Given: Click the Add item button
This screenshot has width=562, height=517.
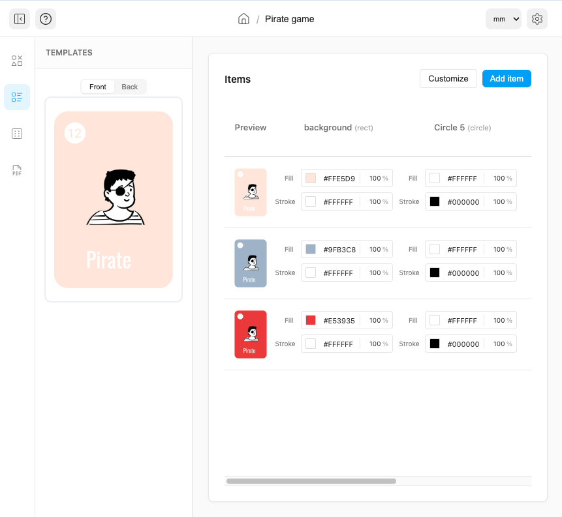Looking at the screenshot, I should tap(507, 78).
